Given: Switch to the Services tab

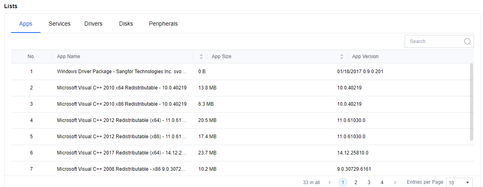Looking at the screenshot, I should [x=60, y=24].
